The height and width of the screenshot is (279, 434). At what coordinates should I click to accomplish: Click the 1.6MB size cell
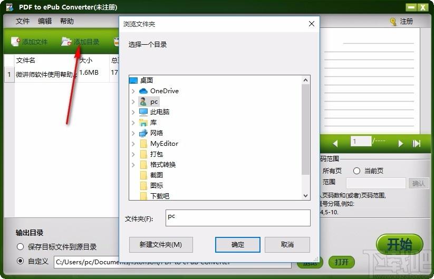(89, 73)
